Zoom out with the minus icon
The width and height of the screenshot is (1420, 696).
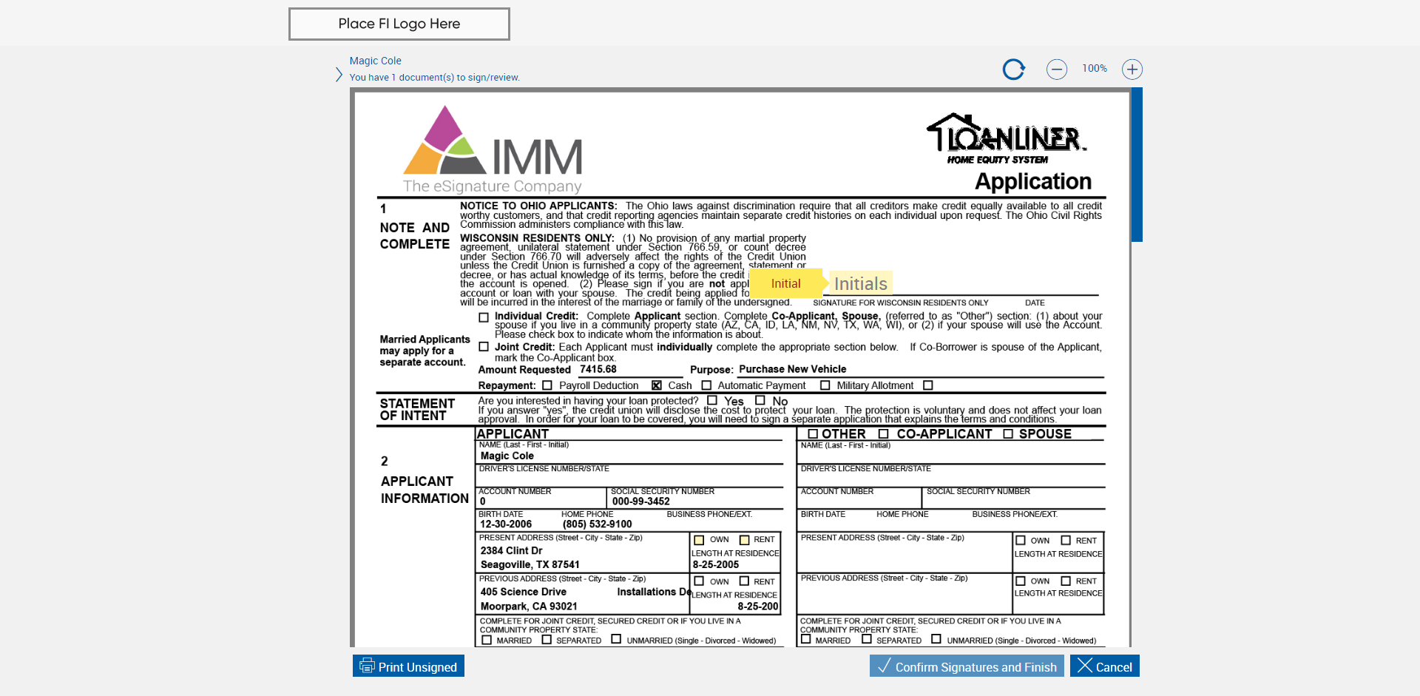1057,70
